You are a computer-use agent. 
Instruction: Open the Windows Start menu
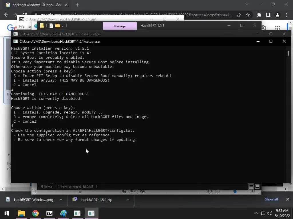pyautogui.click(x=7, y=213)
